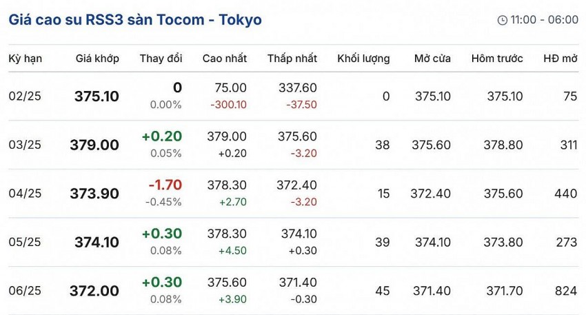The image size is (586, 315).
Task: Click the 'Giá cao su RSS3 sàn Tocom - Tokyo' title
Action: click(135, 20)
